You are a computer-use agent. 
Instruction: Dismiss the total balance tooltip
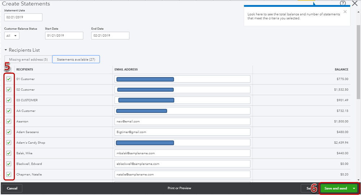[345, 12]
